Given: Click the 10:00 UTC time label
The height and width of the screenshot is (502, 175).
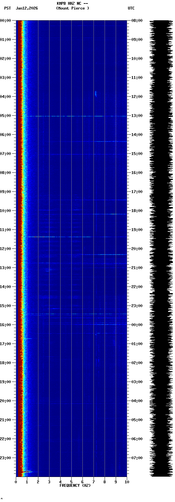Looking at the screenshot, I should 137,59.
